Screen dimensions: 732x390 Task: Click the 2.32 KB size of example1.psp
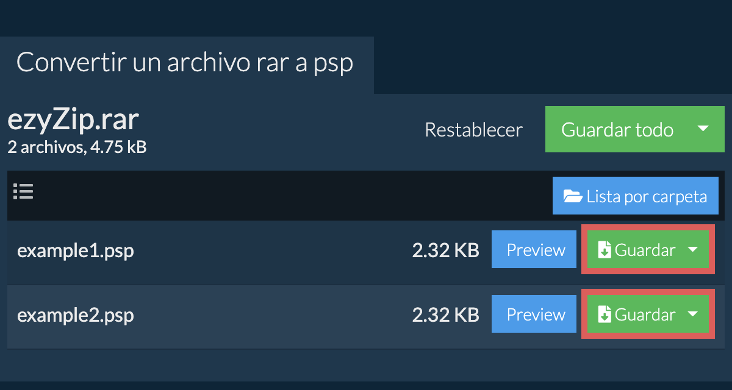445,250
